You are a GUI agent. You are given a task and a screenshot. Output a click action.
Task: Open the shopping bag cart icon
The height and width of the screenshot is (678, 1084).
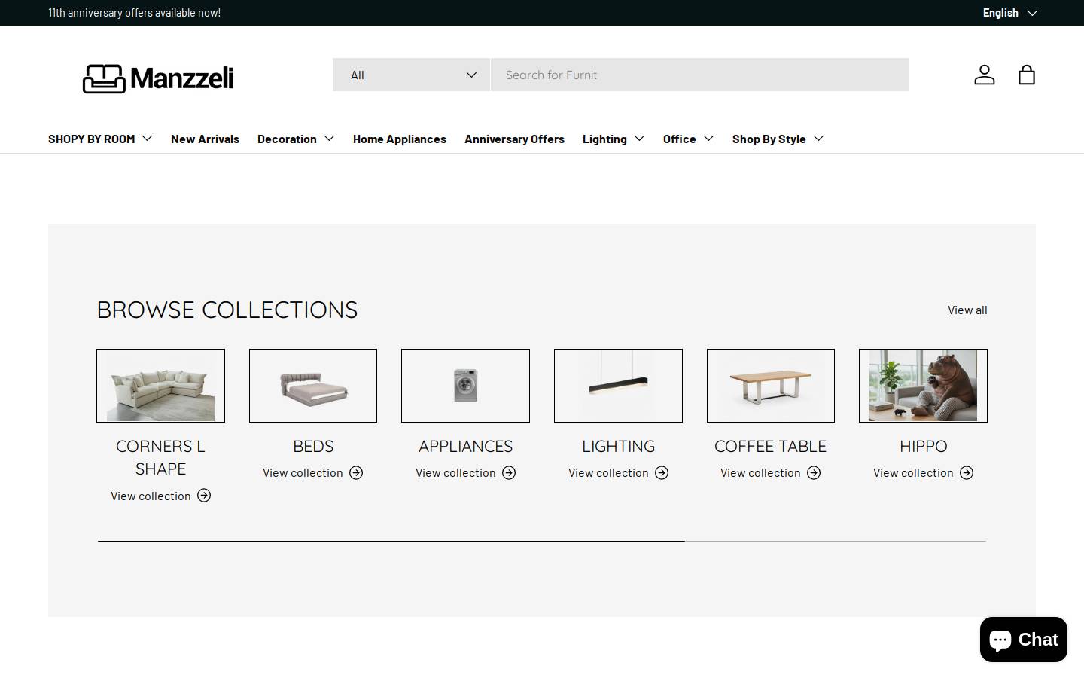(1026, 75)
